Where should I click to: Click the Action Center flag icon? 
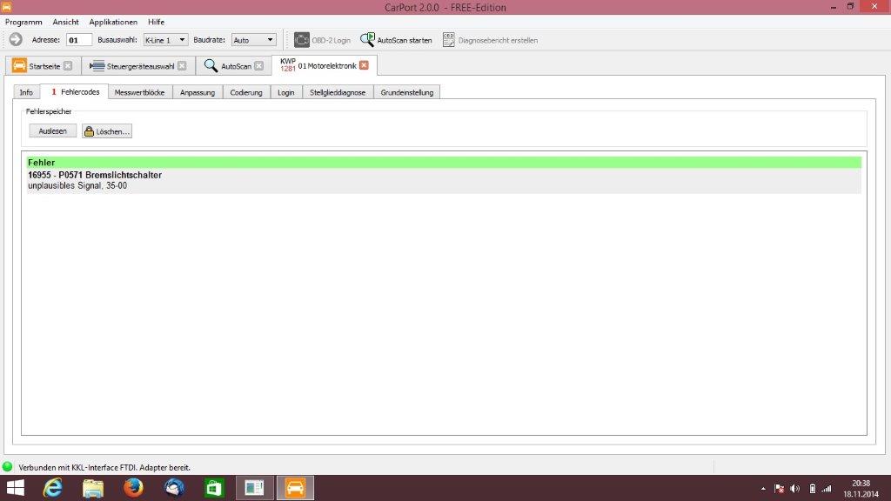coord(779,489)
